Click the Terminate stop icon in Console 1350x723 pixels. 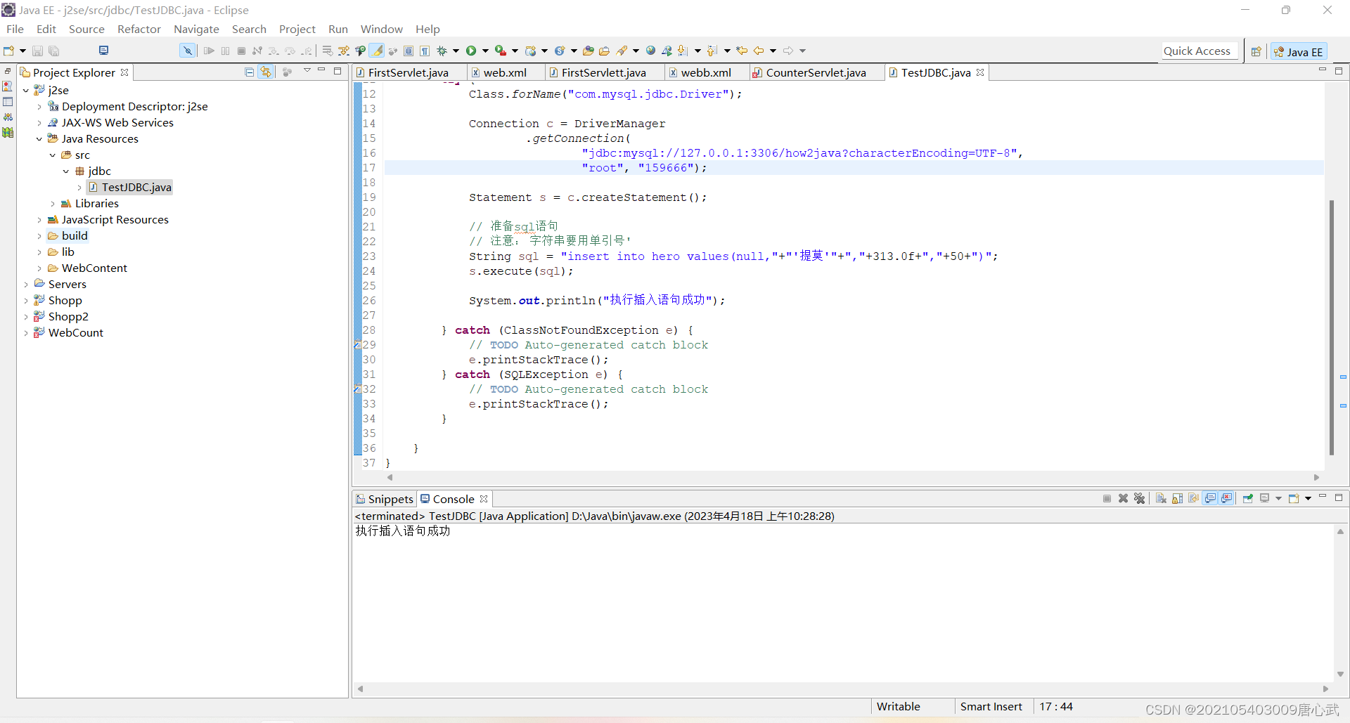1107,498
